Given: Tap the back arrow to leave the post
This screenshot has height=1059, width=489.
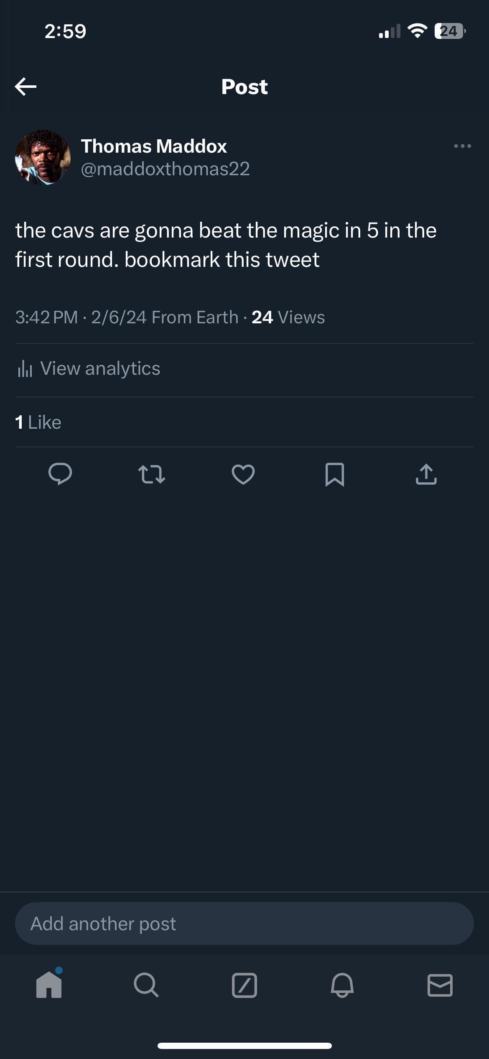Looking at the screenshot, I should pos(26,87).
